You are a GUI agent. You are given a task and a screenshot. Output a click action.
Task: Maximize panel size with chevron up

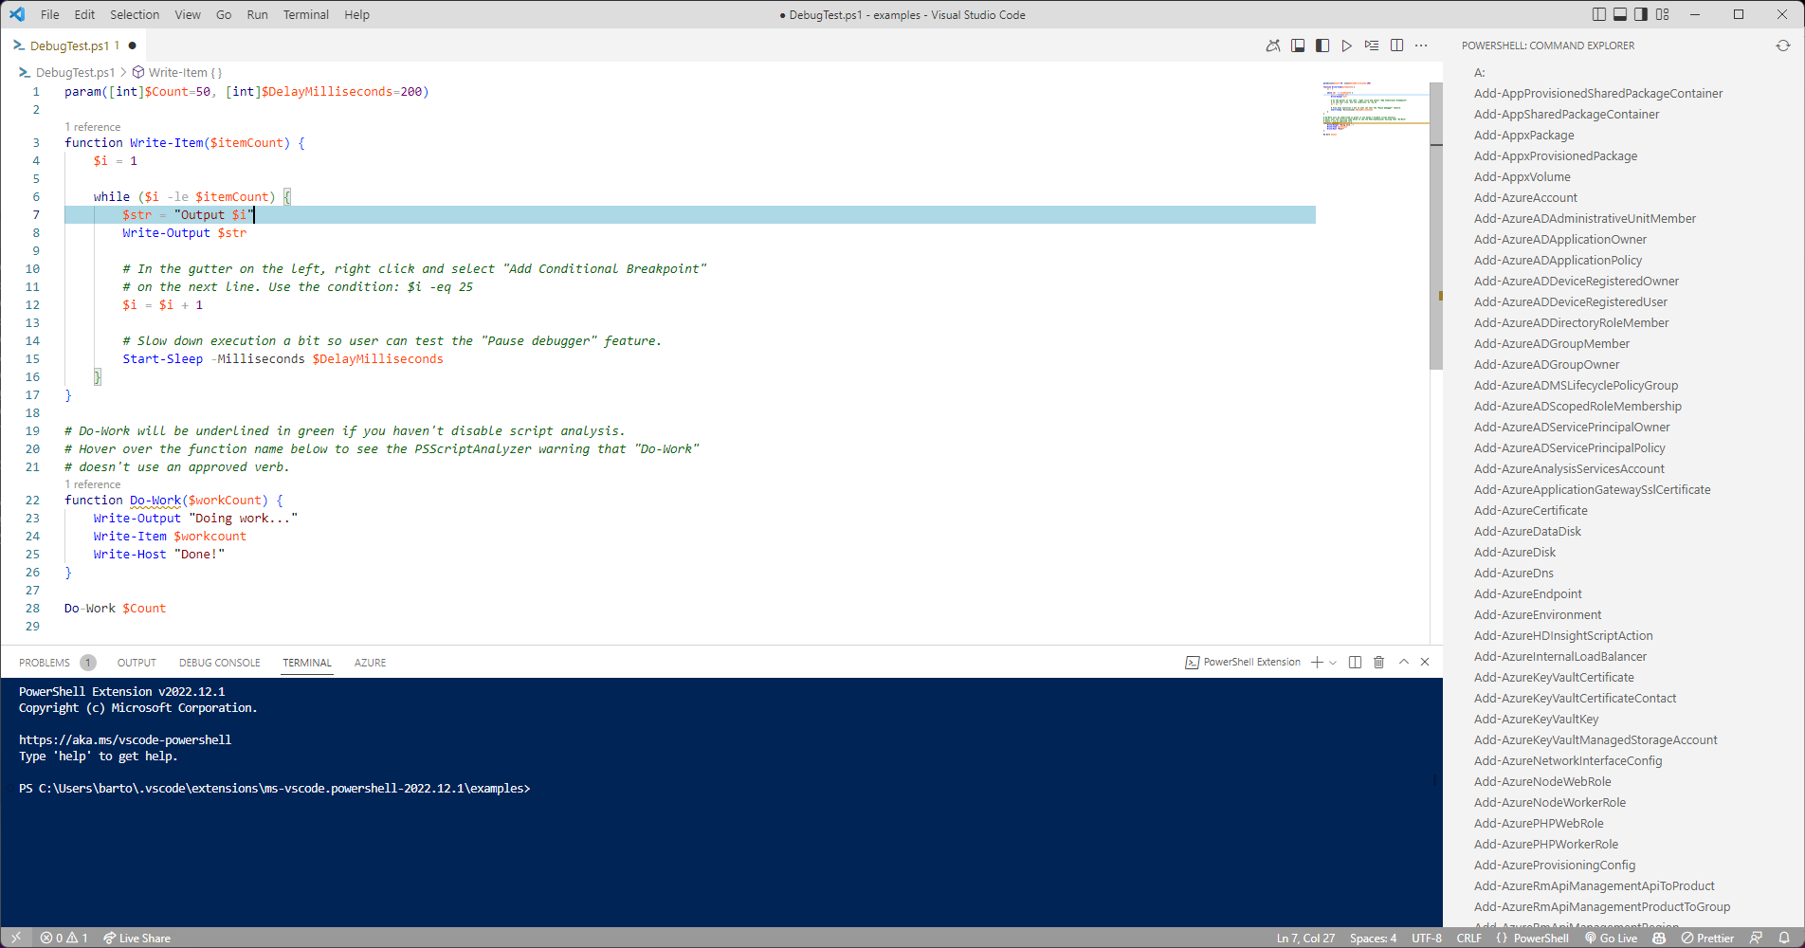(x=1403, y=663)
